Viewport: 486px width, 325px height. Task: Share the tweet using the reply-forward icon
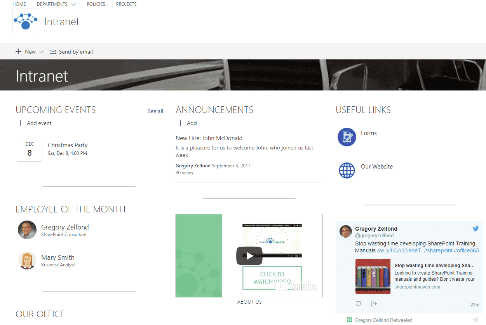(374, 303)
